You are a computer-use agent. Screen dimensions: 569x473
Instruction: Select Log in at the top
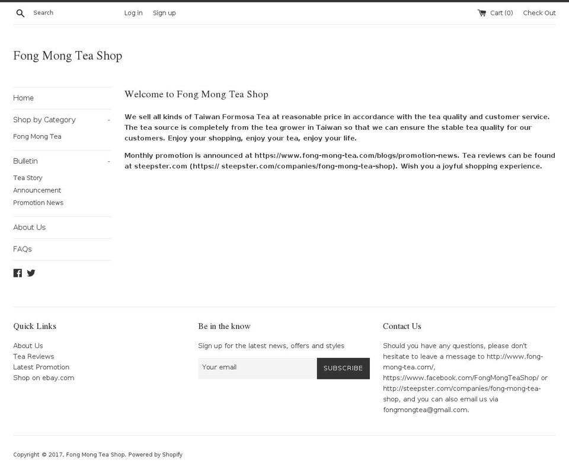[133, 12]
